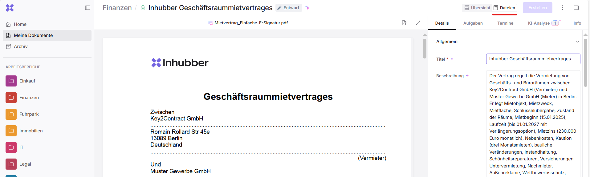Screen dimensions: 590x177
Task: Click into the Titel input field
Action: click(533, 59)
